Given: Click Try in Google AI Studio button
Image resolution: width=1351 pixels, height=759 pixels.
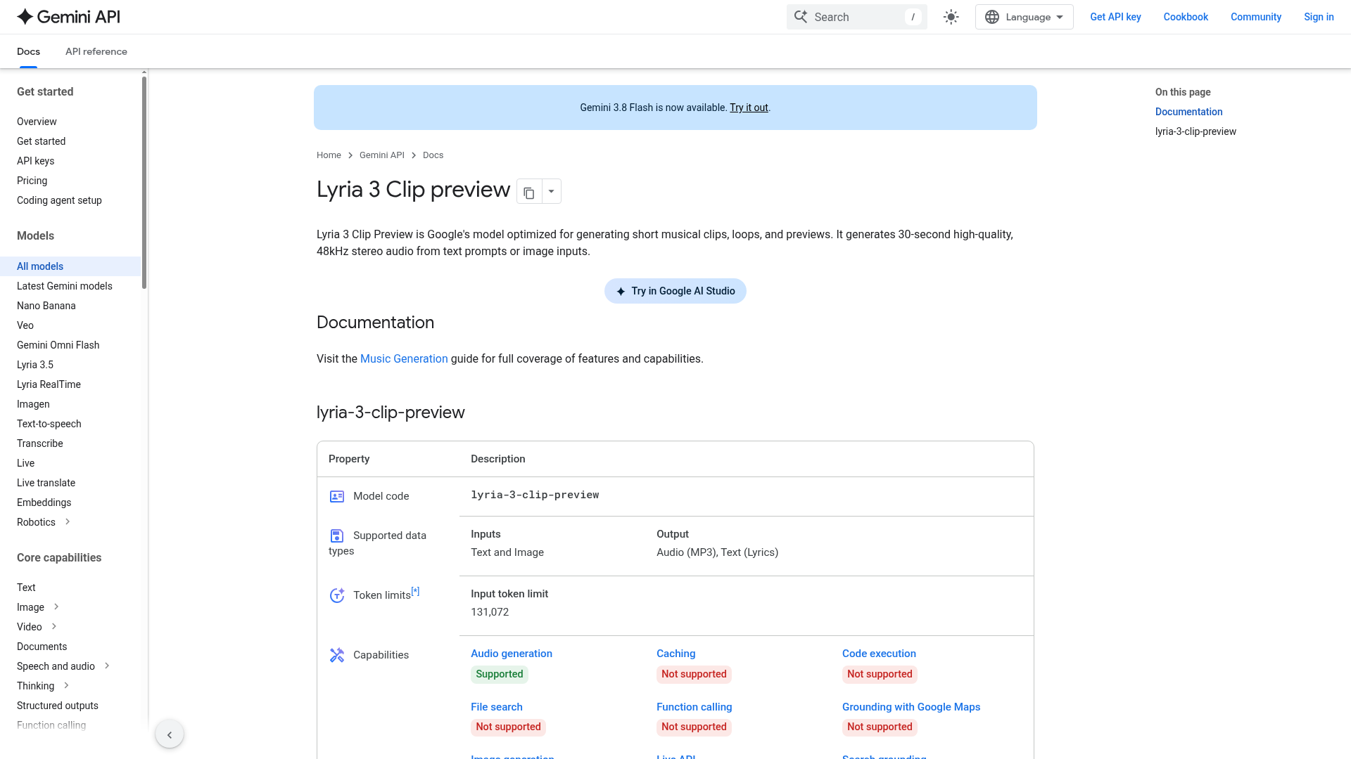Looking at the screenshot, I should pos(675,291).
